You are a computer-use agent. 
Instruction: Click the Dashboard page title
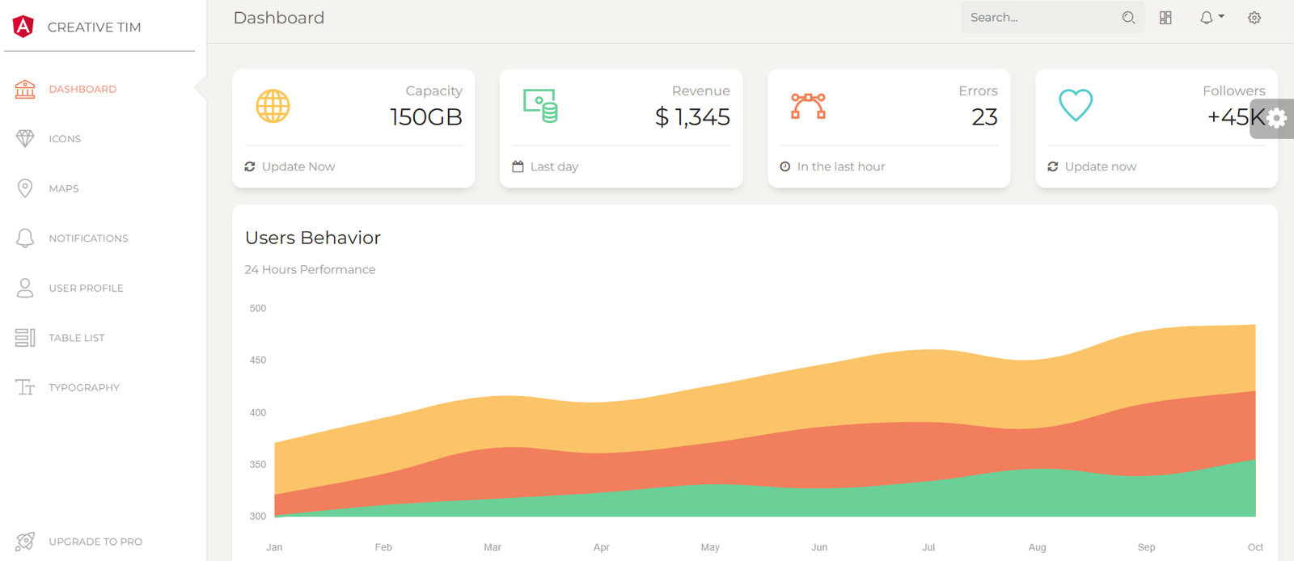click(x=279, y=18)
